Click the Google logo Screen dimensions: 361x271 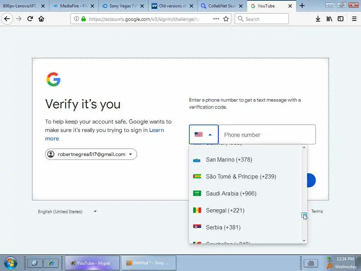tap(54, 79)
